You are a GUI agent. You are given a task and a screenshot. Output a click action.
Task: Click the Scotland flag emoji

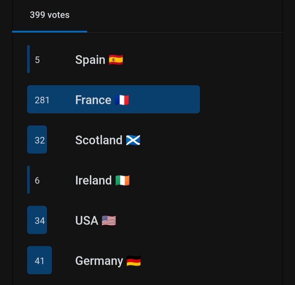click(x=133, y=140)
